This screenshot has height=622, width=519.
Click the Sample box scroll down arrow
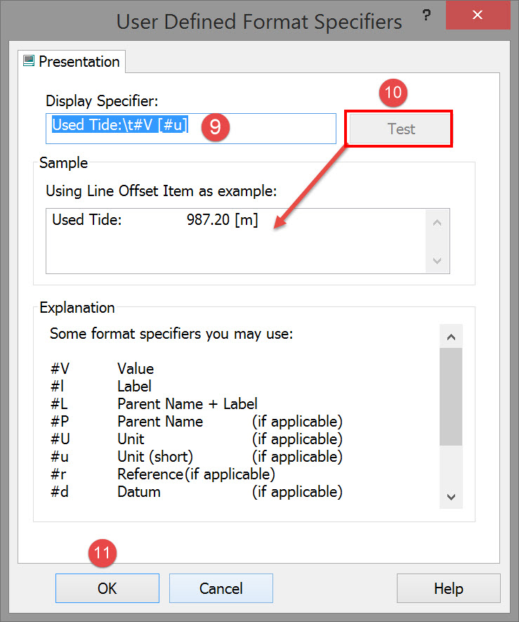pos(437,260)
